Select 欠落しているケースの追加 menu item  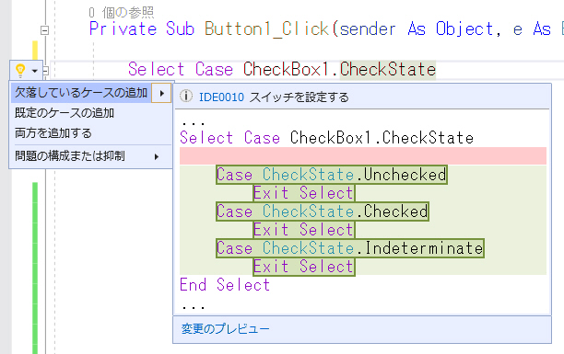[x=81, y=93]
